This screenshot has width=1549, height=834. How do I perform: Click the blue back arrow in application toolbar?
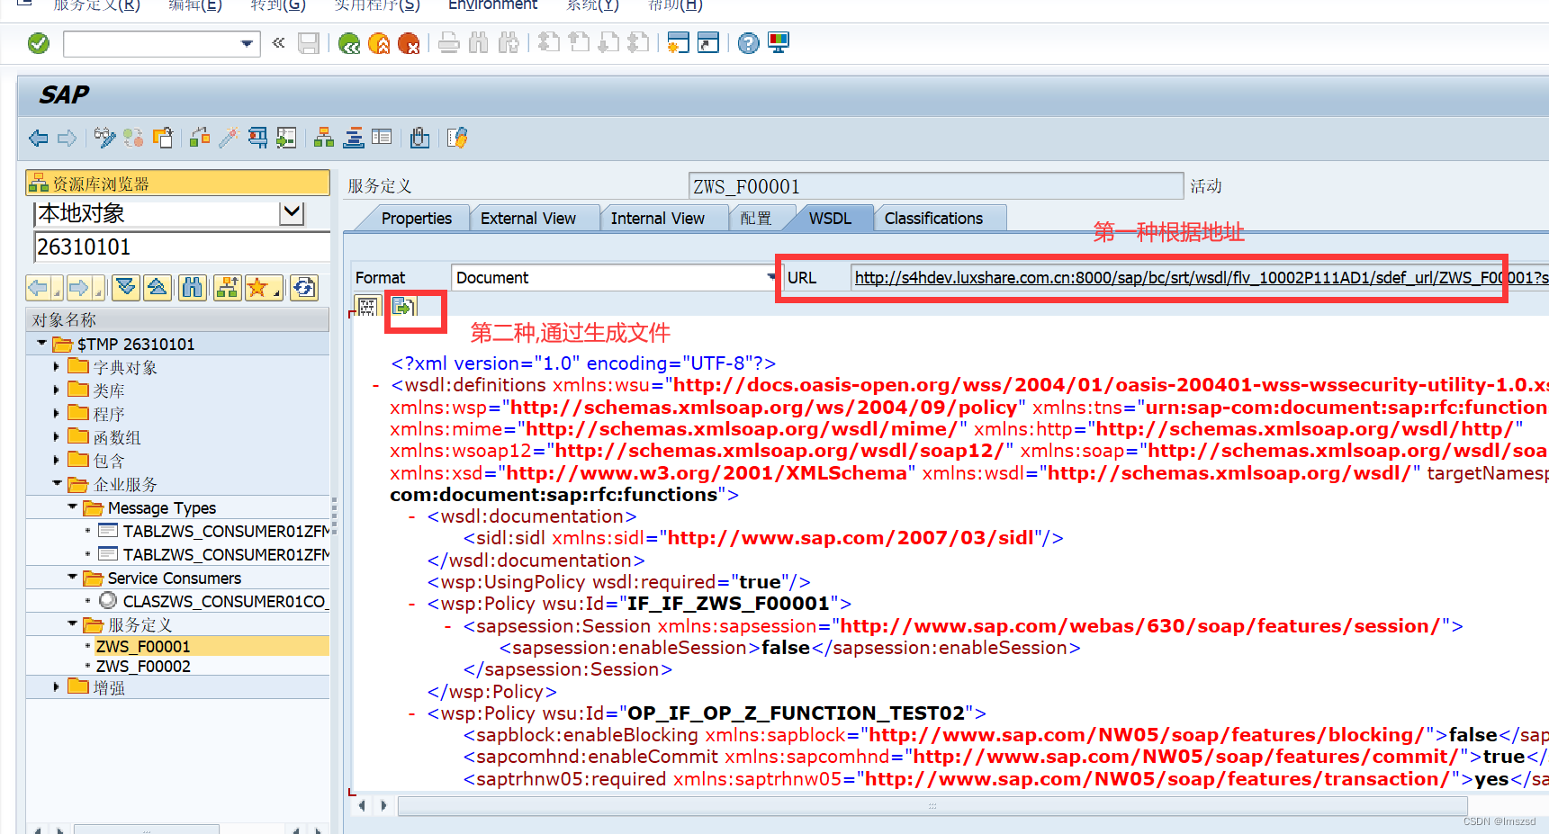38,138
